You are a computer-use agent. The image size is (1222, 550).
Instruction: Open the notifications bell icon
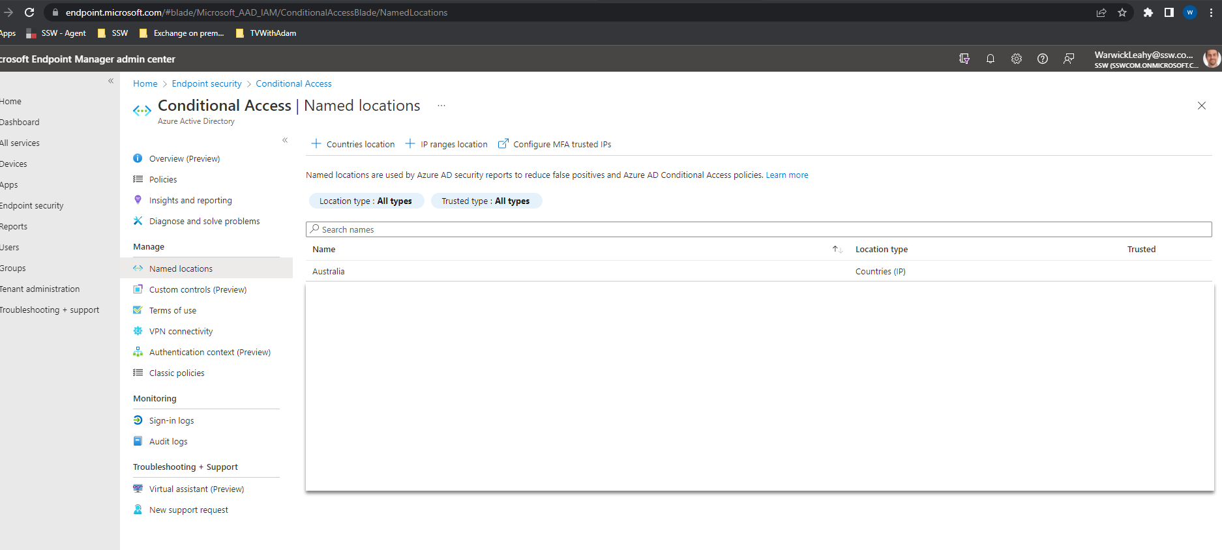point(990,59)
